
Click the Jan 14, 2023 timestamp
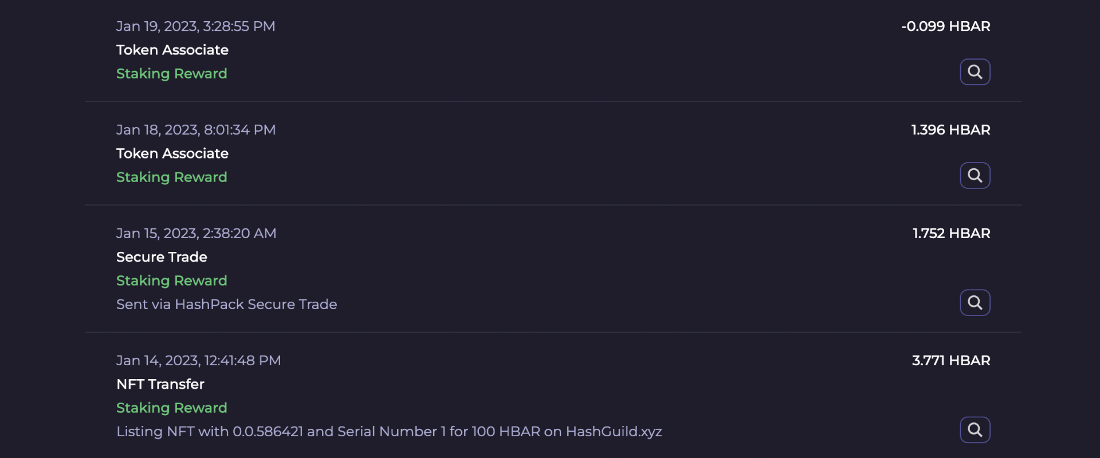198,360
